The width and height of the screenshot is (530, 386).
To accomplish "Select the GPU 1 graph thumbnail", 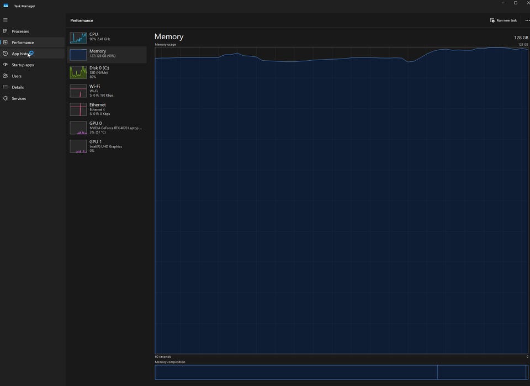I will 78,146.
